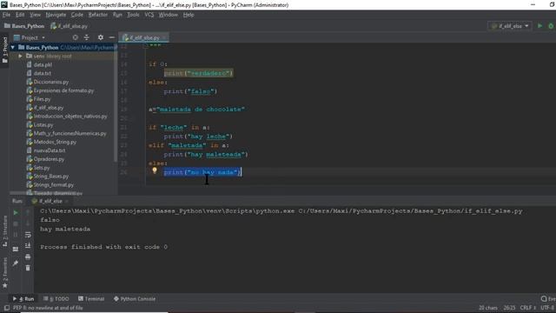Screen dimensions: 556x313
Task: Rerun the script in the Run panel
Action: point(16,212)
